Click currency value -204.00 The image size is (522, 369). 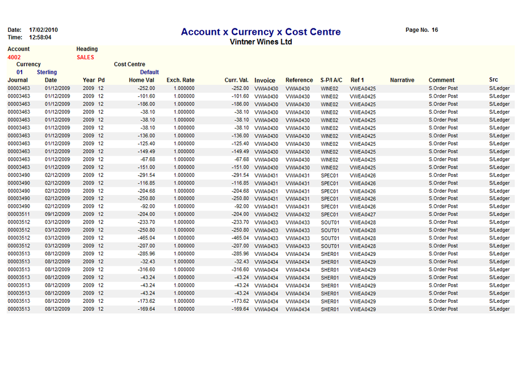click(x=240, y=214)
